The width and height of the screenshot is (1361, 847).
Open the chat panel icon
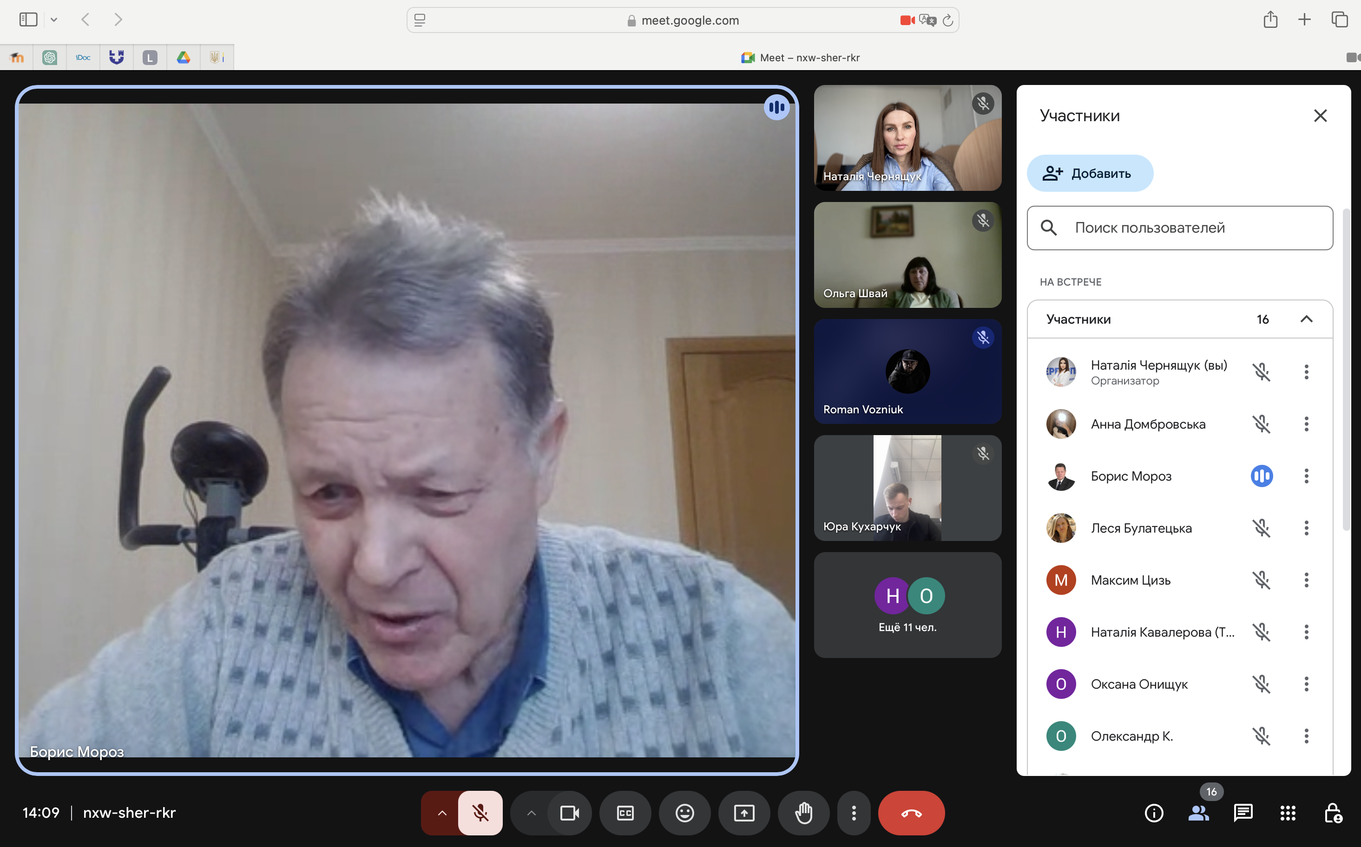point(1243,813)
